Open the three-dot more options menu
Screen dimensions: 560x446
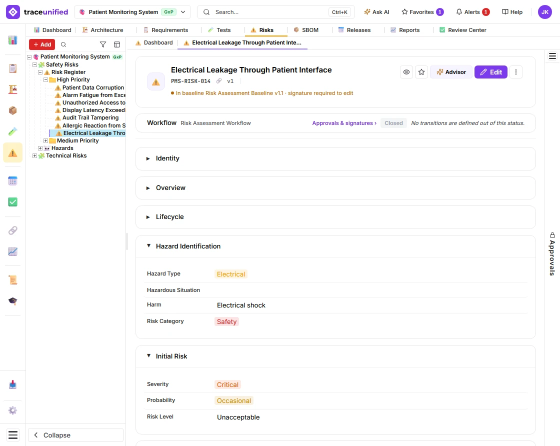click(x=515, y=72)
